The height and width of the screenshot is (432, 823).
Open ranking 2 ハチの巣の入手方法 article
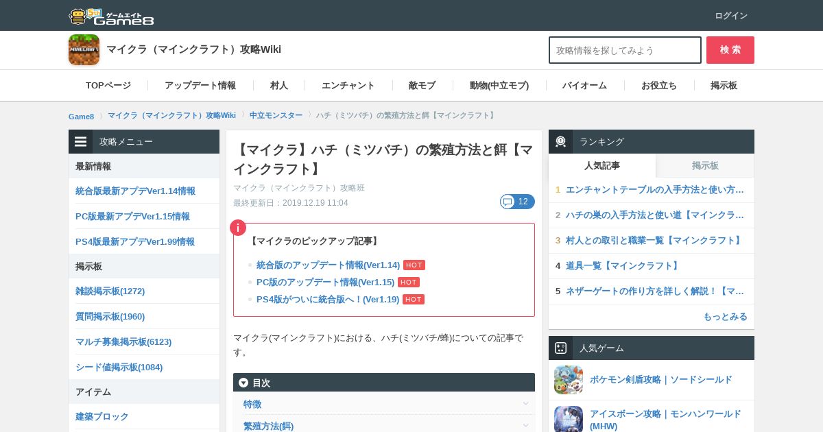point(655,215)
